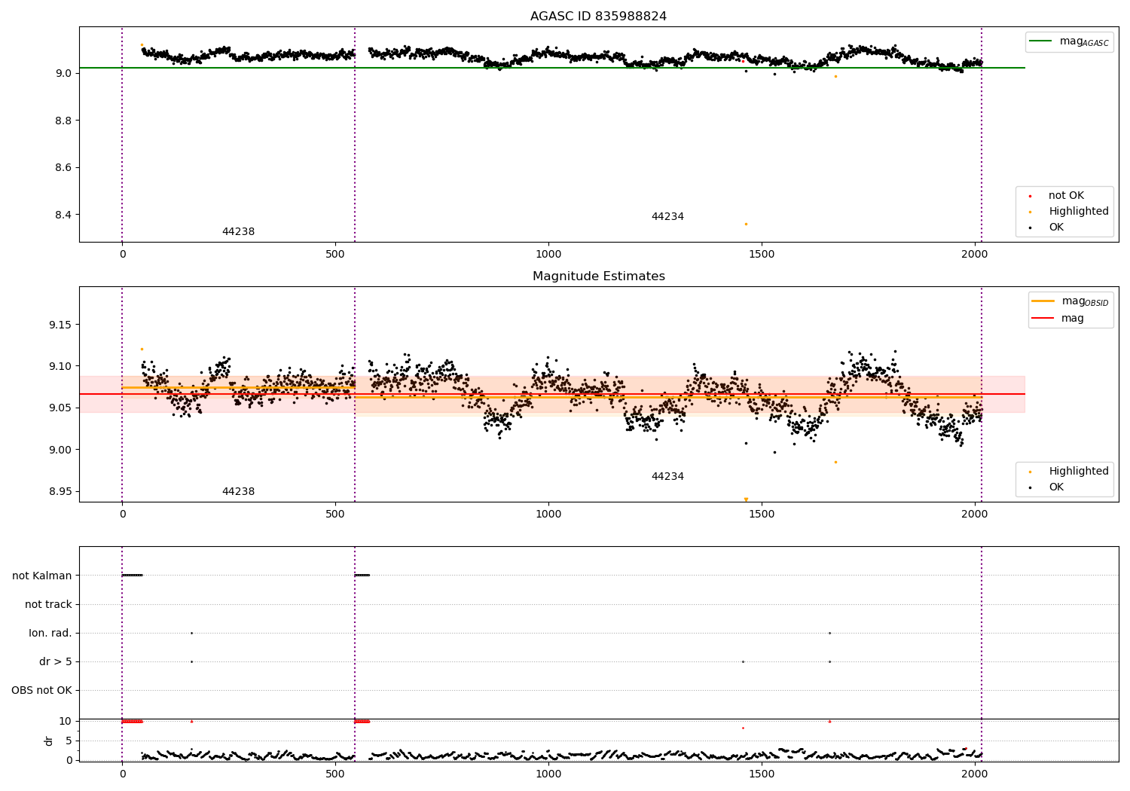Click the 8.8 y-axis tick label

coord(63,121)
